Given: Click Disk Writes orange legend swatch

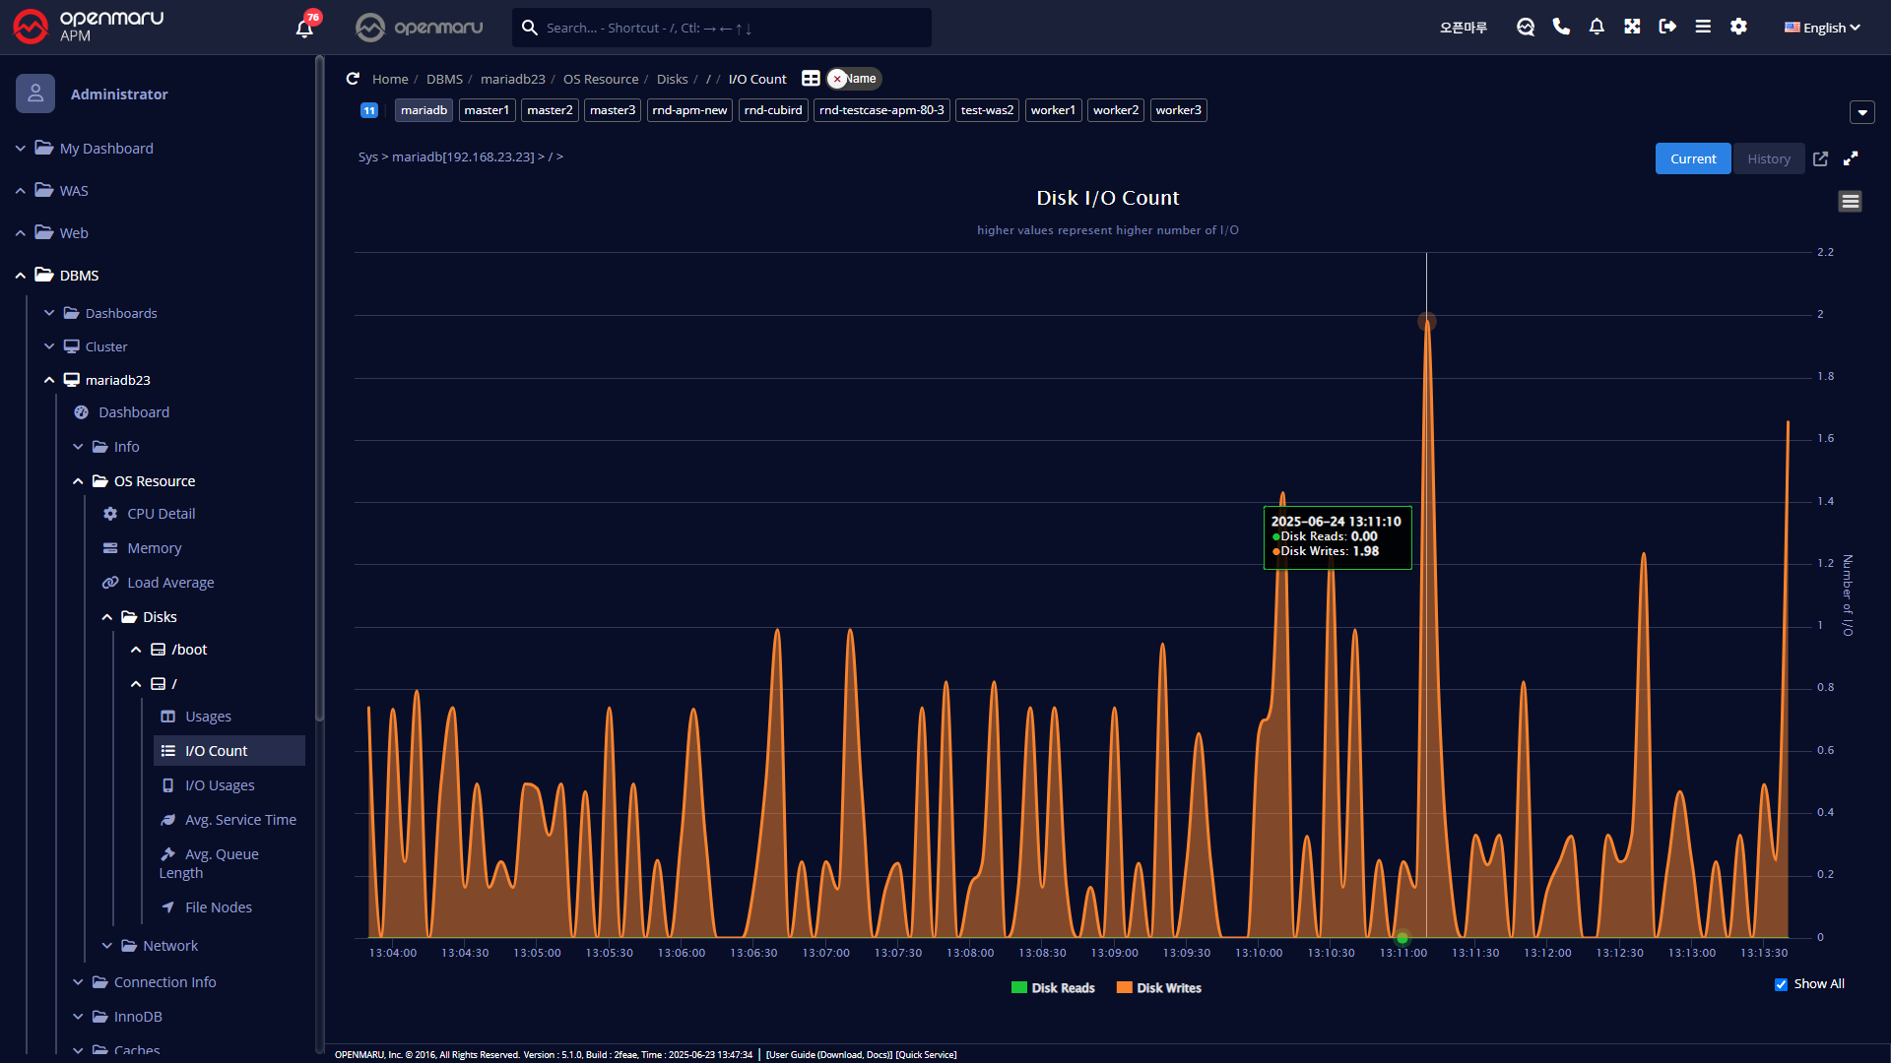Looking at the screenshot, I should (x=1124, y=988).
